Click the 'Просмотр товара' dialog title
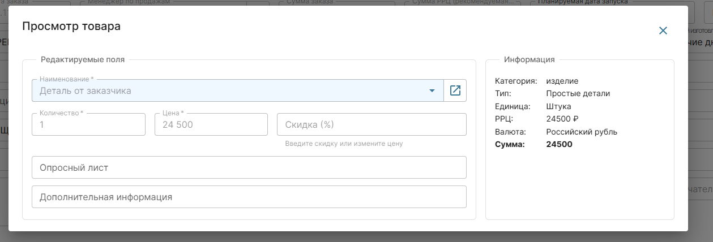 (71, 26)
